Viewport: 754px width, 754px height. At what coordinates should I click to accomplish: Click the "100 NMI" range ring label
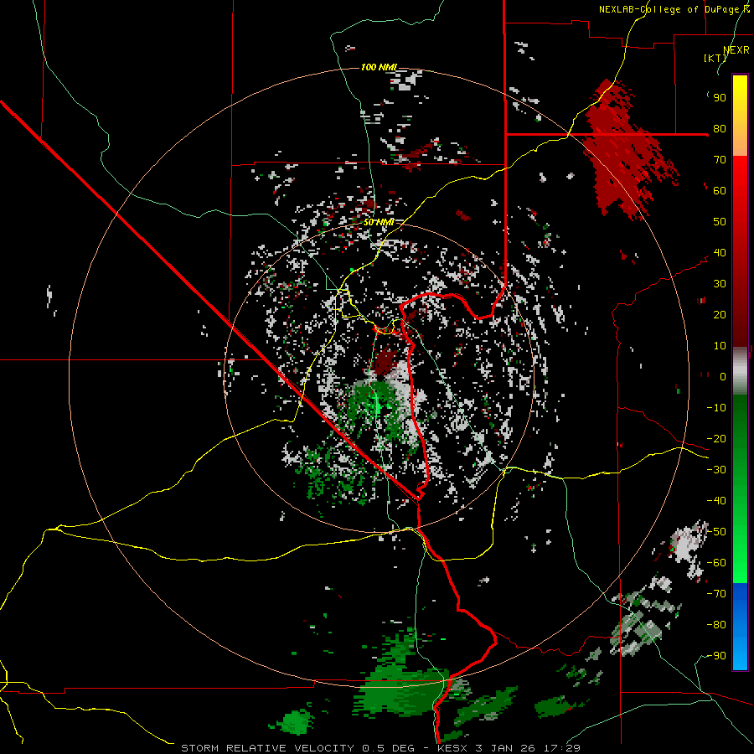379,67
